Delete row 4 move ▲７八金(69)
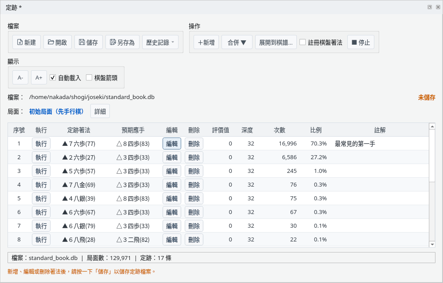 coord(194,185)
